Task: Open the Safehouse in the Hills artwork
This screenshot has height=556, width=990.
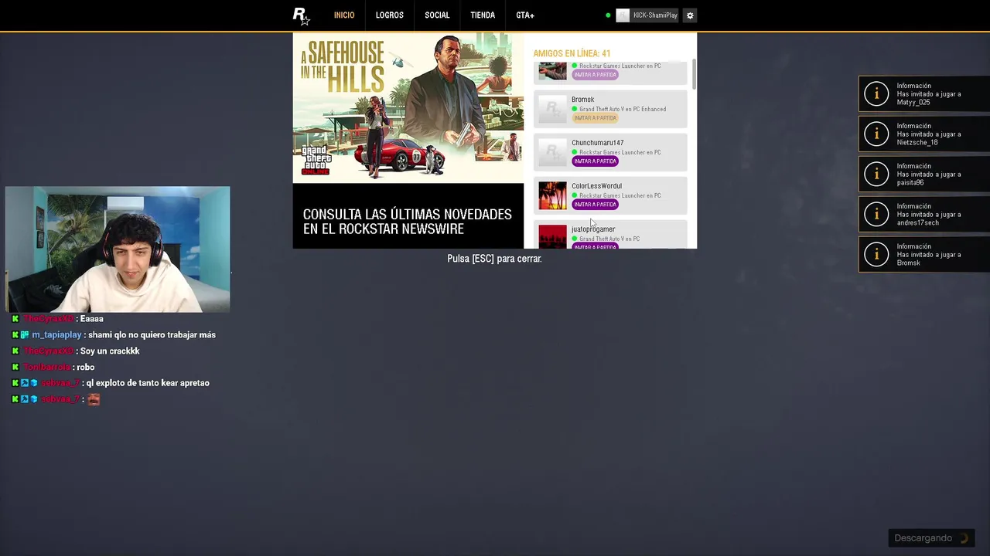Action: point(408,107)
